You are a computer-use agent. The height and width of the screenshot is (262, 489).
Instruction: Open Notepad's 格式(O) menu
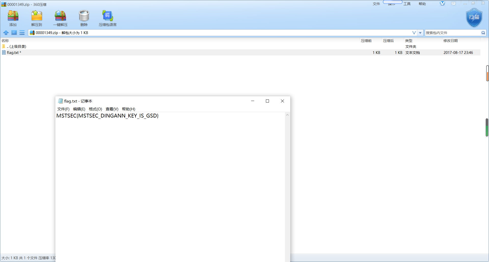[x=95, y=109]
